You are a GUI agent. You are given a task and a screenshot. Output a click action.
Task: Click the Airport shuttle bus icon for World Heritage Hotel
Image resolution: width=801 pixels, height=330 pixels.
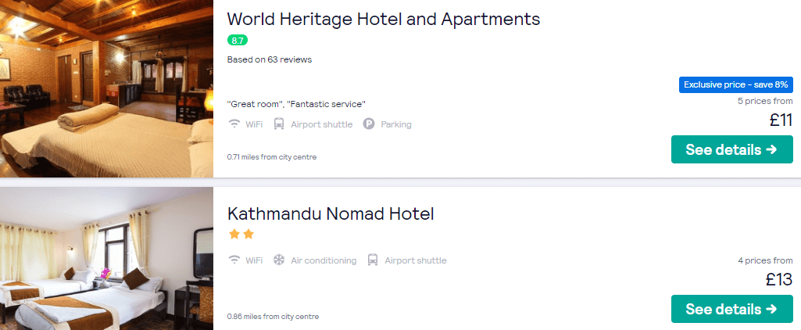(279, 124)
